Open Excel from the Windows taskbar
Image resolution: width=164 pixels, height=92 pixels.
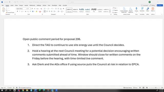click(x=40, y=90)
